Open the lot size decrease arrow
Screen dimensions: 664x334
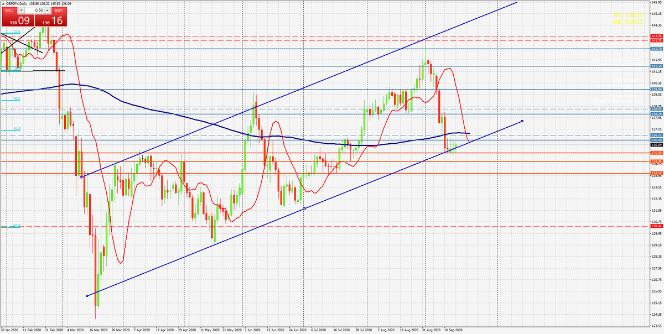pyautogui.click(x=21, y=10)
